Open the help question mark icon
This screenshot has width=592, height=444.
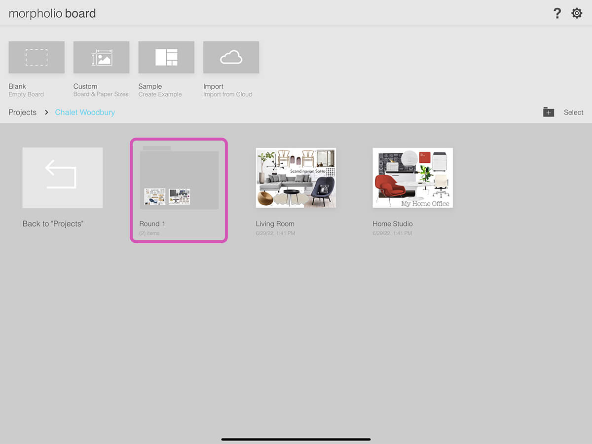[x=557, y=13]
